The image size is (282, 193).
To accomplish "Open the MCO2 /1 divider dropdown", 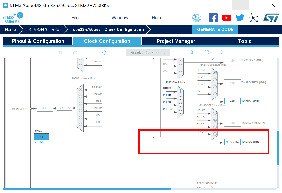I will [x=65, y=108].
